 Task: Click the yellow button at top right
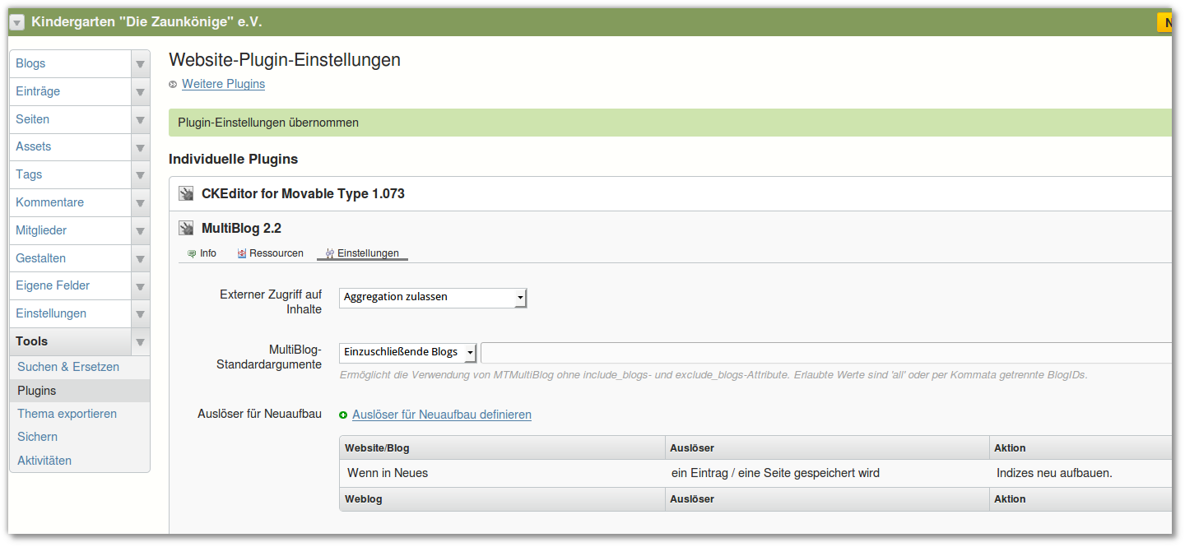click(x=1164, y=23)
